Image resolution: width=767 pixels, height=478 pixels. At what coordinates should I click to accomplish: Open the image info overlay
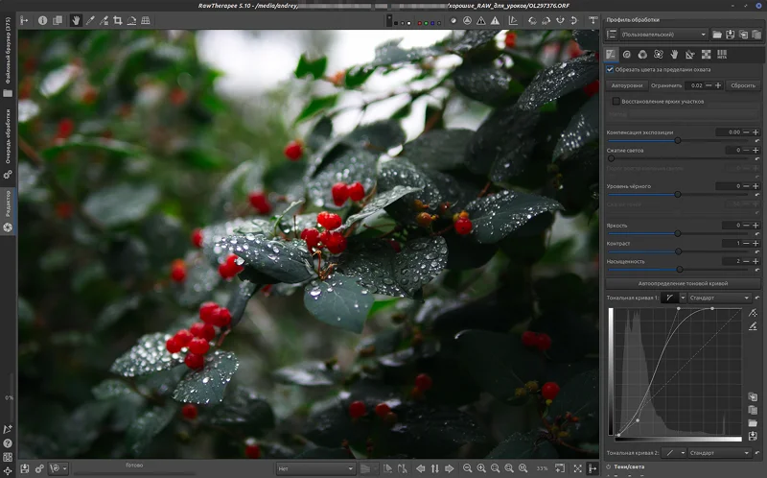[x=42, y=19]
